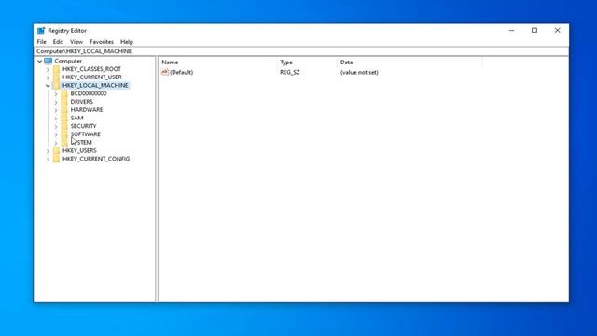This screenshot has height=336, width=597.
Task: Select the HKEY_CURRENT_USER key label
Action: [x=92, y=77]
